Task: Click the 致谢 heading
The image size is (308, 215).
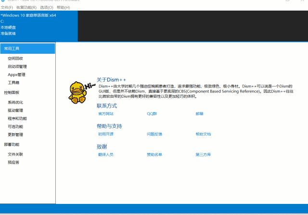Action: [x=102, y=147]
